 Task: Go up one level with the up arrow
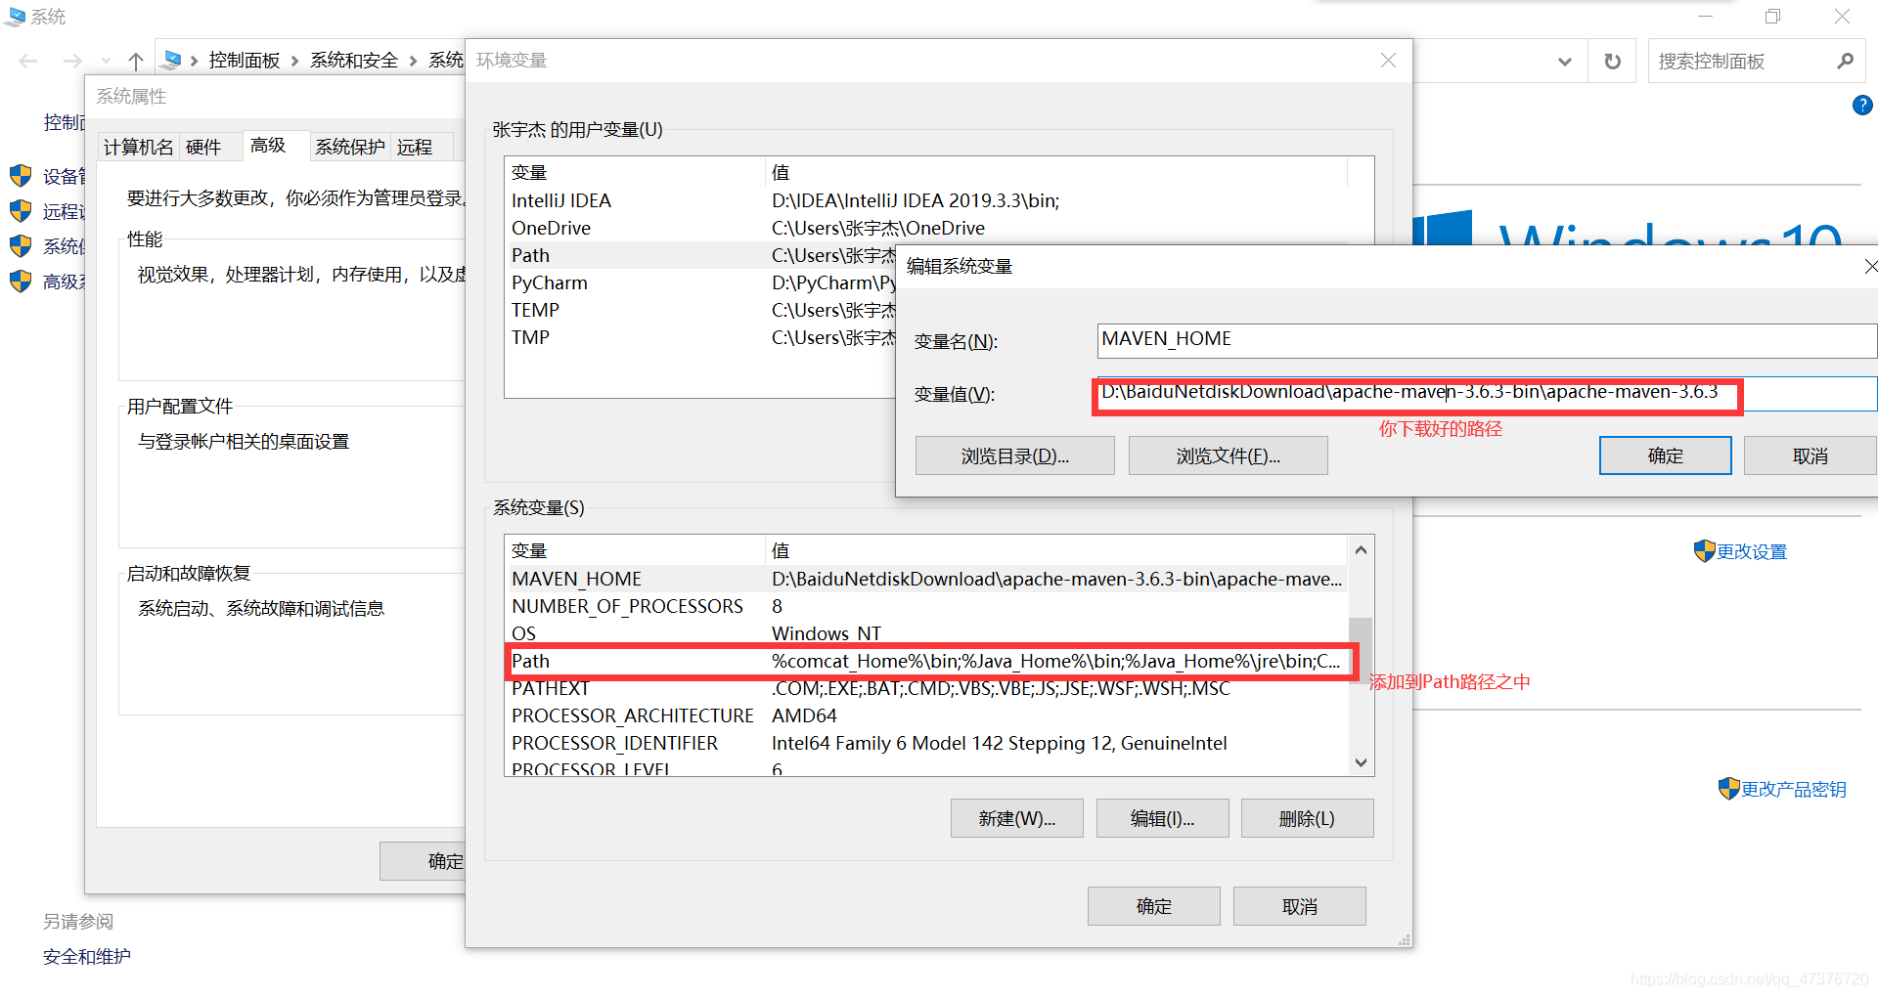[x=136, y=61]
